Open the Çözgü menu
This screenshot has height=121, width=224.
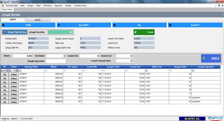coord(30,6)
